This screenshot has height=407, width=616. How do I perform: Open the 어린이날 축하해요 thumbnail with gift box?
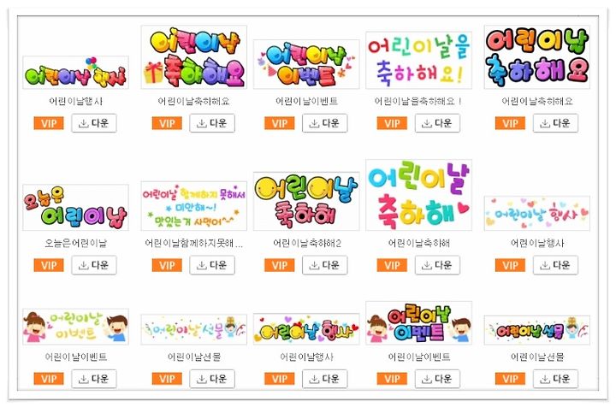click(x=194, y=57)
